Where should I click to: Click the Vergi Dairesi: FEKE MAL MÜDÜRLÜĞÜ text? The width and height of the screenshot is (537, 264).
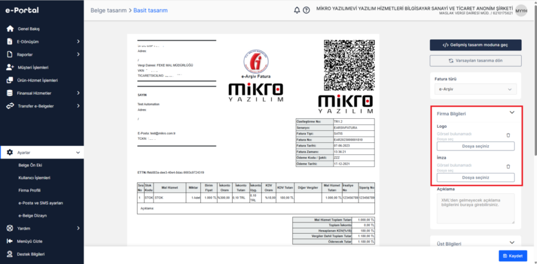165,65
